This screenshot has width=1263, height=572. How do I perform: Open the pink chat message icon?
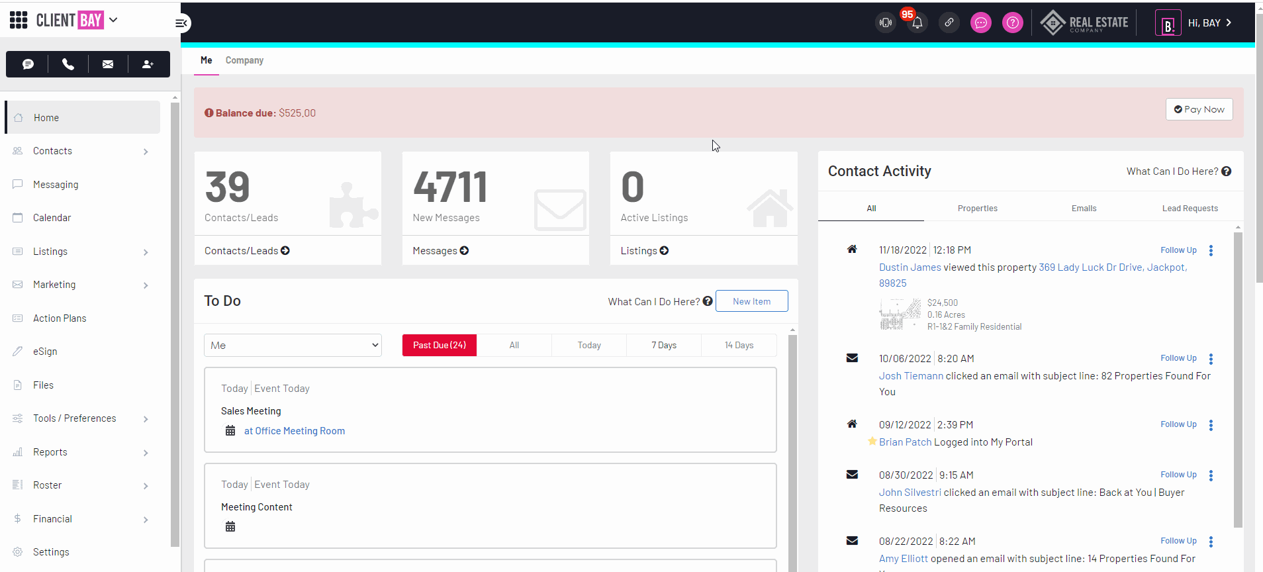pyautogui.click(x=981, y=23)
